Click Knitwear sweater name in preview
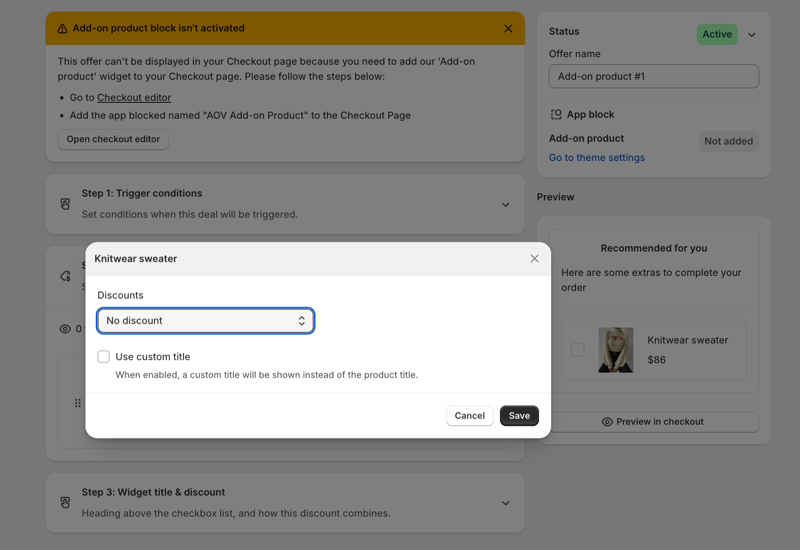Viewport: 800px width, 550px height. [x=688, y=340]
